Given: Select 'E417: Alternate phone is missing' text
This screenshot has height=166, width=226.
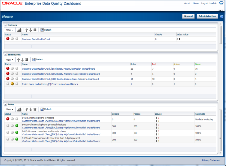Looking at the screenshot, I should tap(38, 118).
